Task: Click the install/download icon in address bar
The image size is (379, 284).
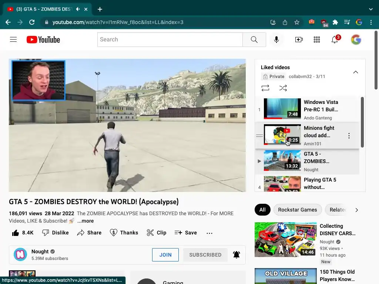Action: (x=273, y=23)
